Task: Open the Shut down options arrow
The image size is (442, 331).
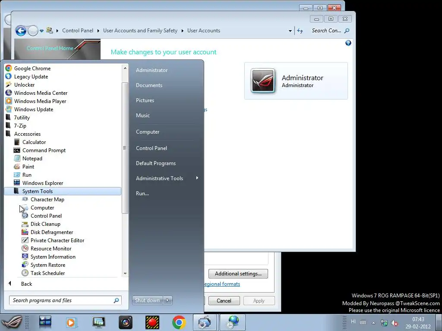Action: [167, 300]
